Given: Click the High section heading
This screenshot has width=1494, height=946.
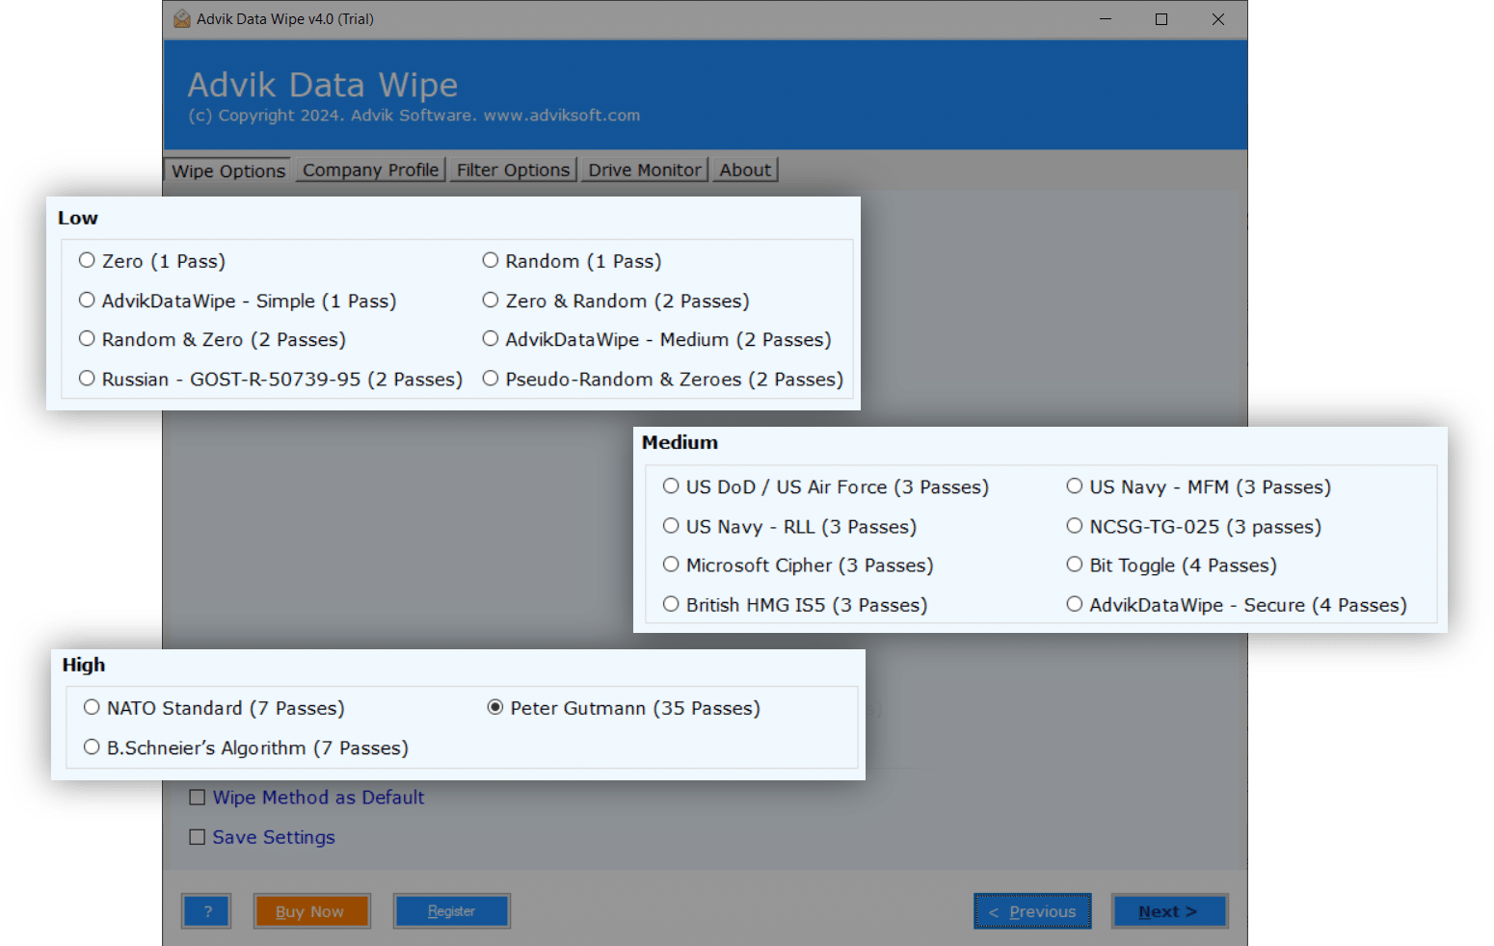Looking at the screenshot, I should pos(84,665).
